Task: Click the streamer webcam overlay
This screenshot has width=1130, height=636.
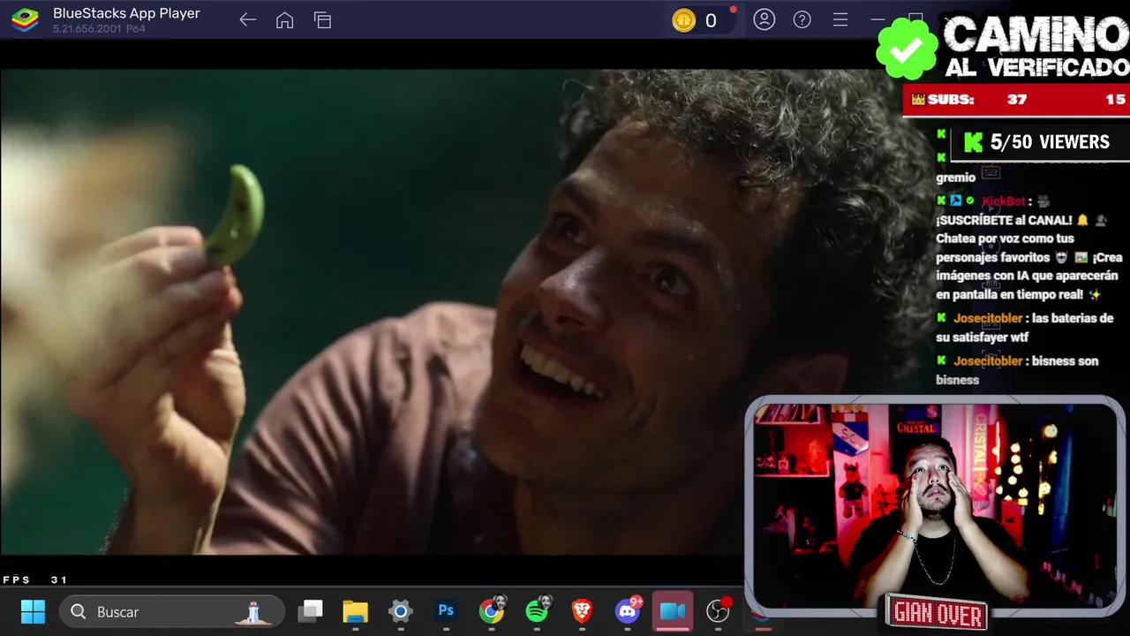Action: coord(935,506)
